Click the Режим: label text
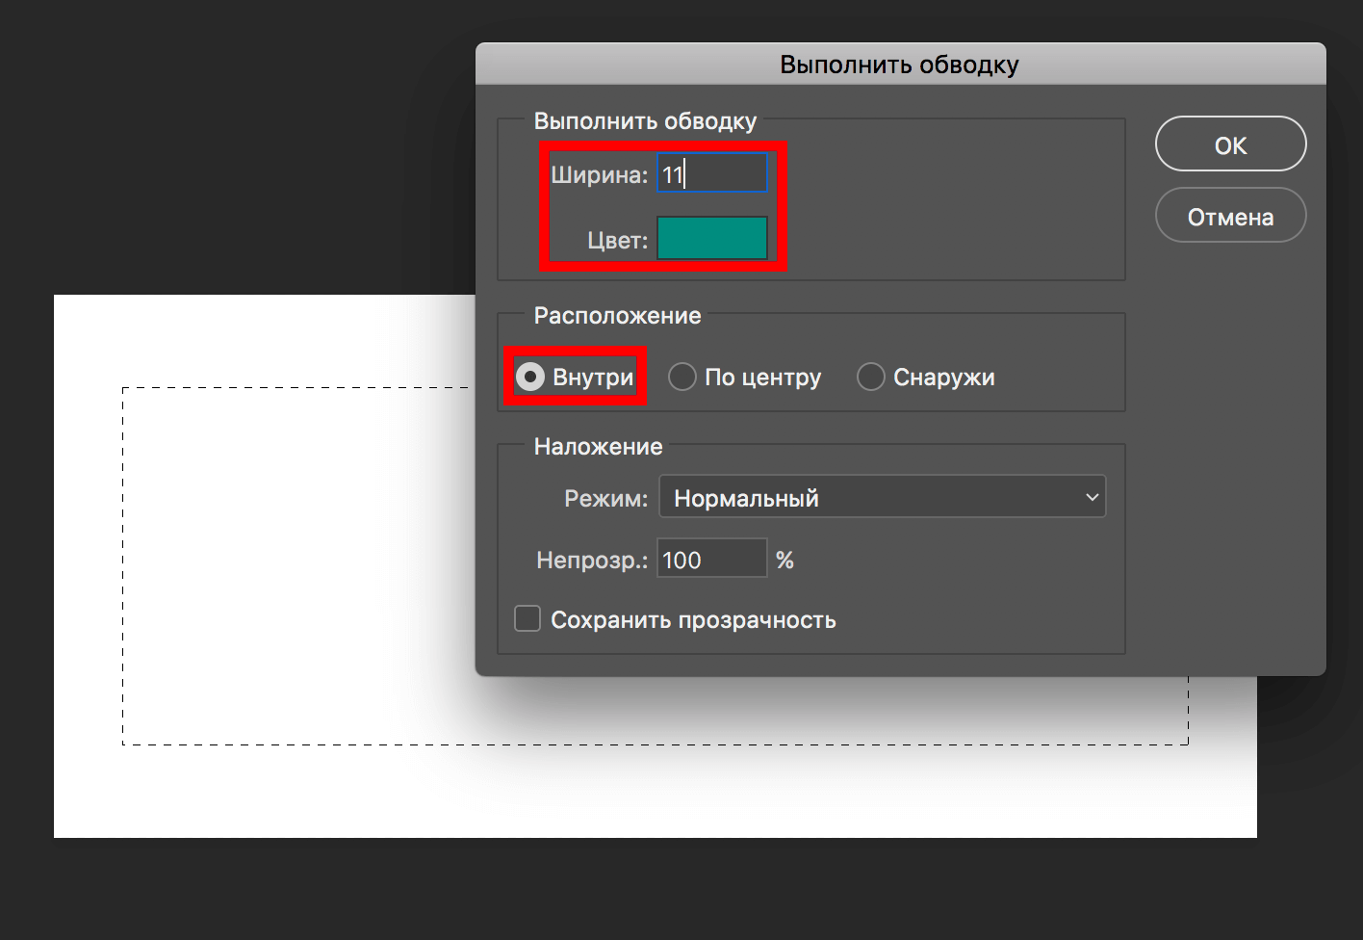1363x940 pixels. (x=605, y=499)
